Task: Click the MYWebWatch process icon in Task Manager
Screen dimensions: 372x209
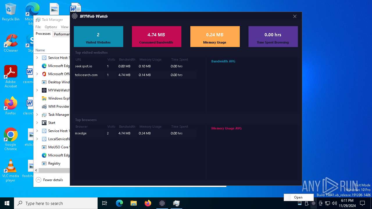Action: [x=44, y=90]
